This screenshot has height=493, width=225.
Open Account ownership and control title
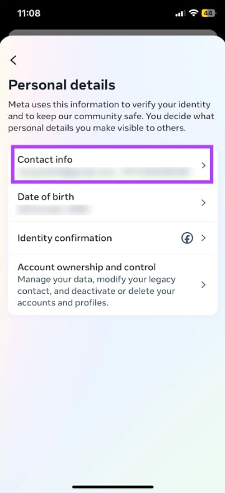(x=87, y=267)
